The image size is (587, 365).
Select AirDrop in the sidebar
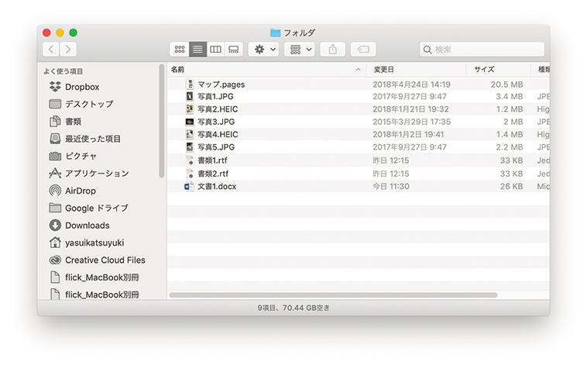(x=81, y=191)
